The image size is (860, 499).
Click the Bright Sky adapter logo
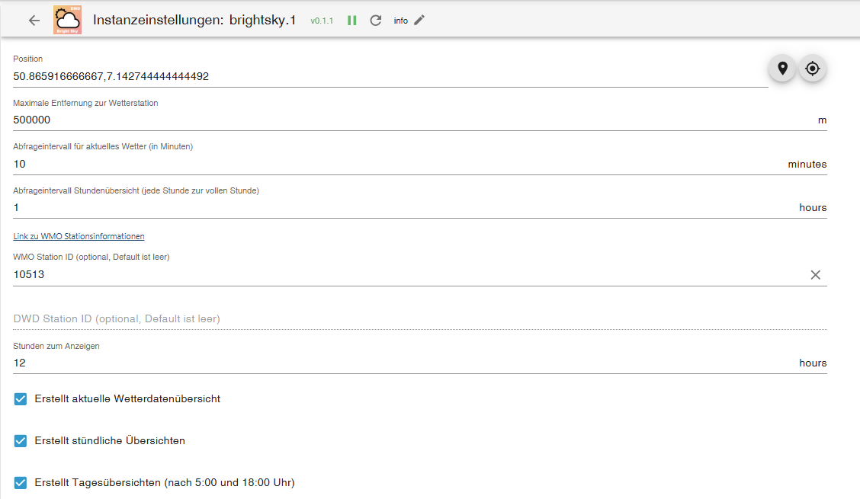coord(67,21)
